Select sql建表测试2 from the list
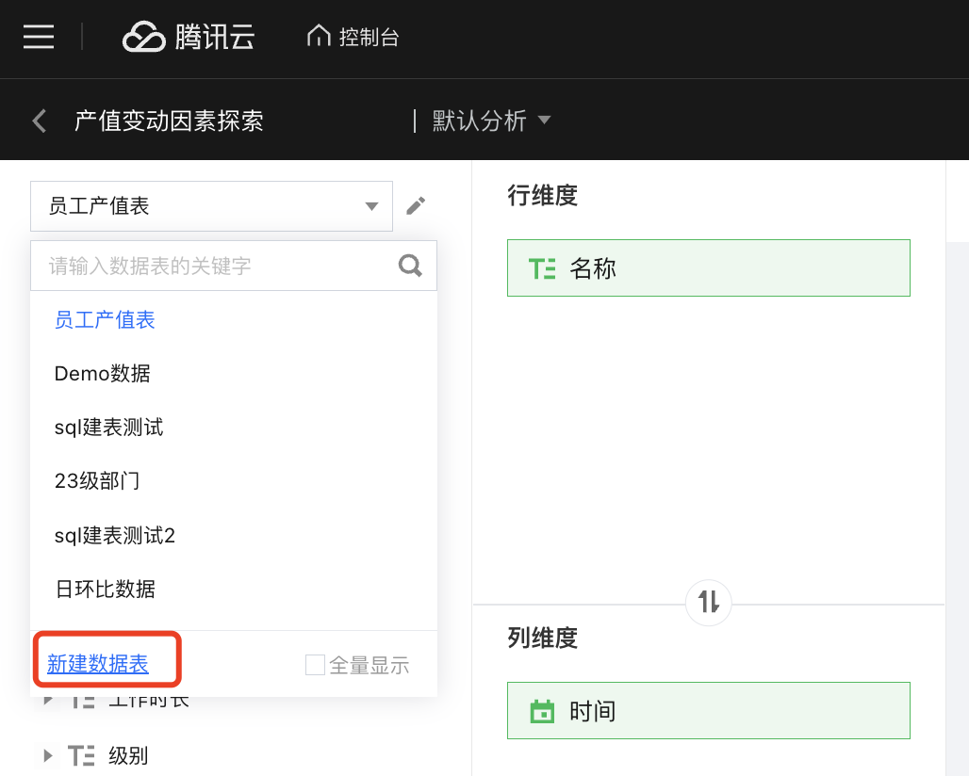 pos(115,536)
